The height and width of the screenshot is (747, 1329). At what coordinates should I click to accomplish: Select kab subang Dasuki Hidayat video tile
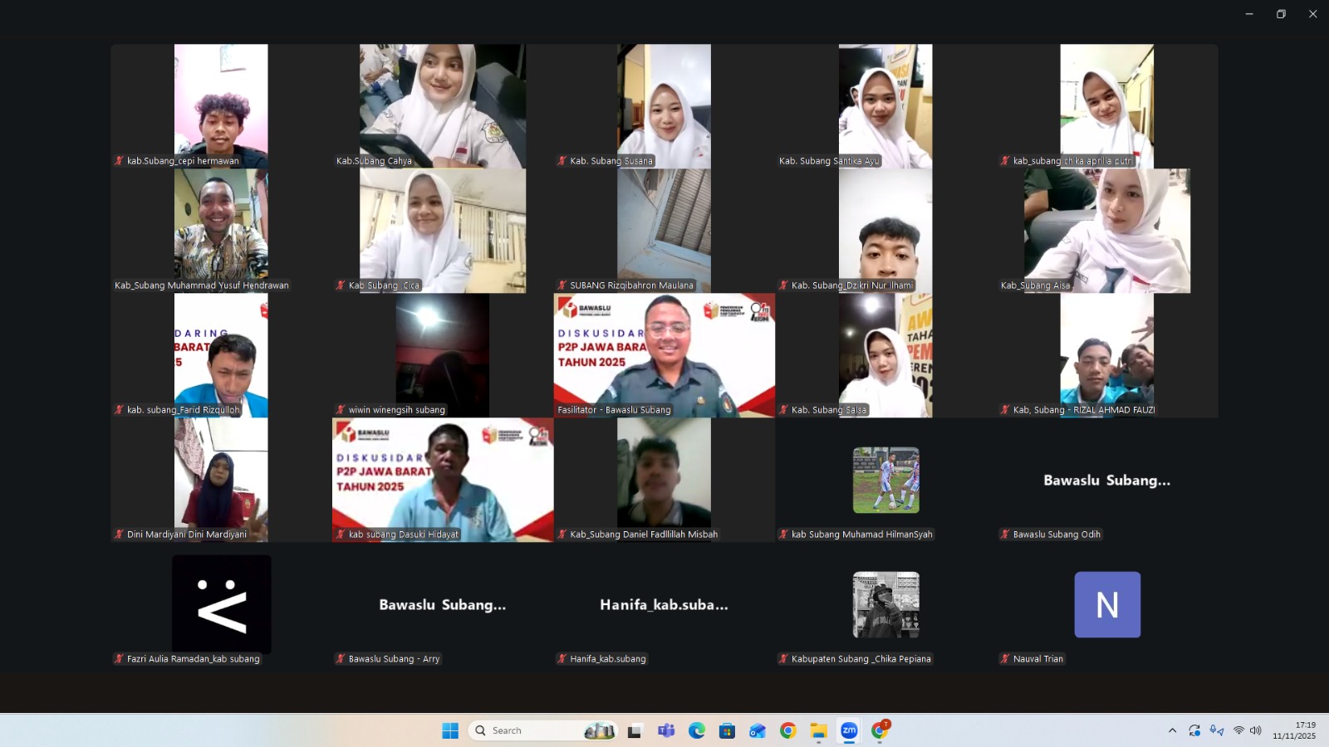tap(443, 480)
